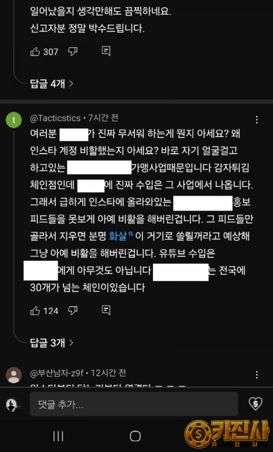Open @Tacticstics channel from username

coord(56,118)
